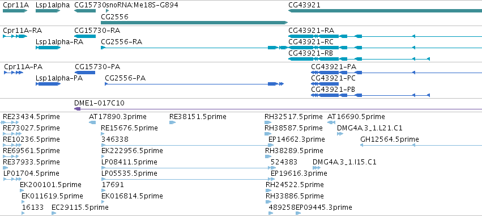
Task: Click the EC29115.5prime EST label
Action: click(80, 207)
